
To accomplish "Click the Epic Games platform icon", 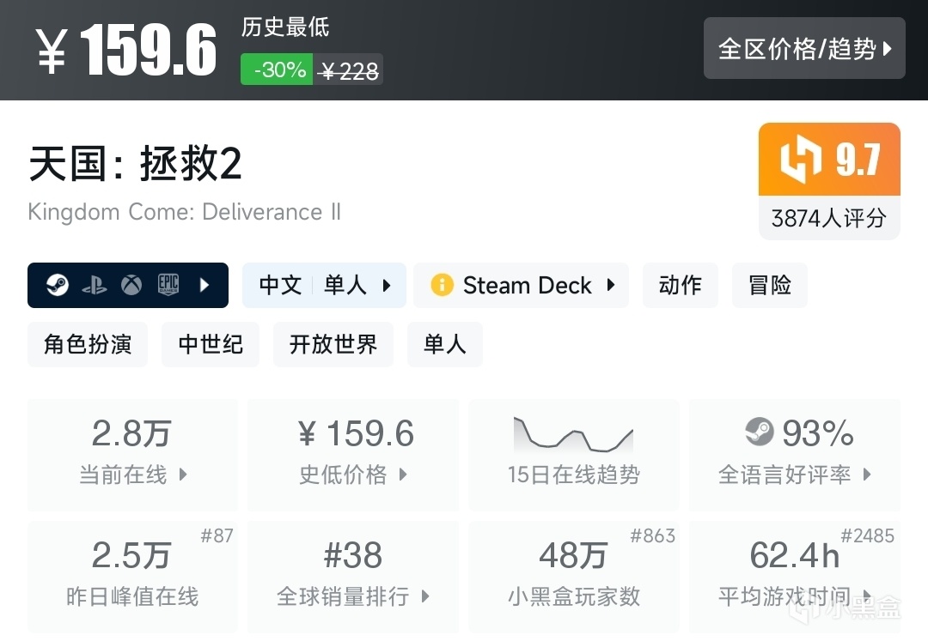I will [x=168, y=285].
